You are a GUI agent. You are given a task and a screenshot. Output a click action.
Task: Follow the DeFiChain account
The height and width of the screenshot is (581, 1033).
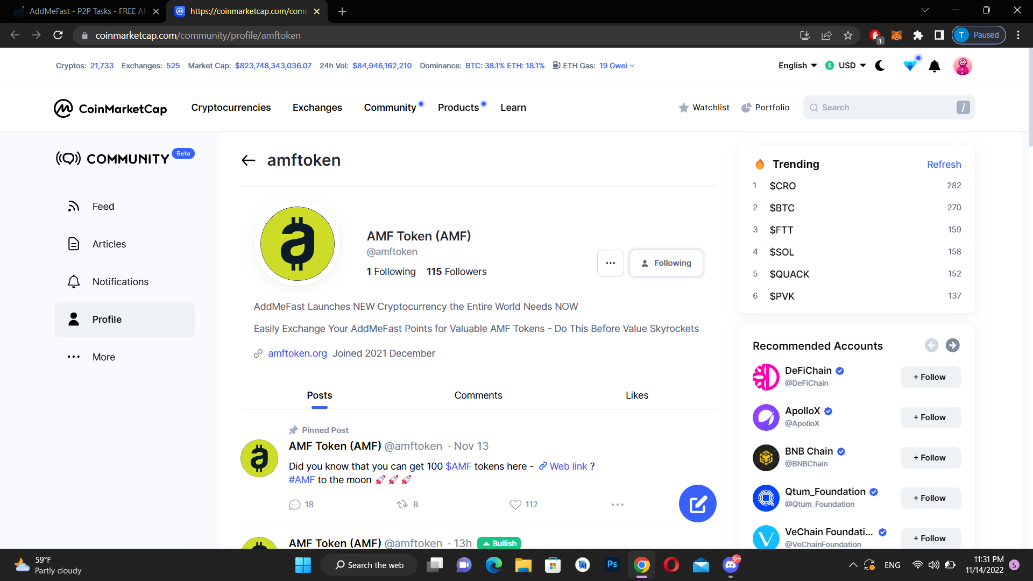coord(930,377)
